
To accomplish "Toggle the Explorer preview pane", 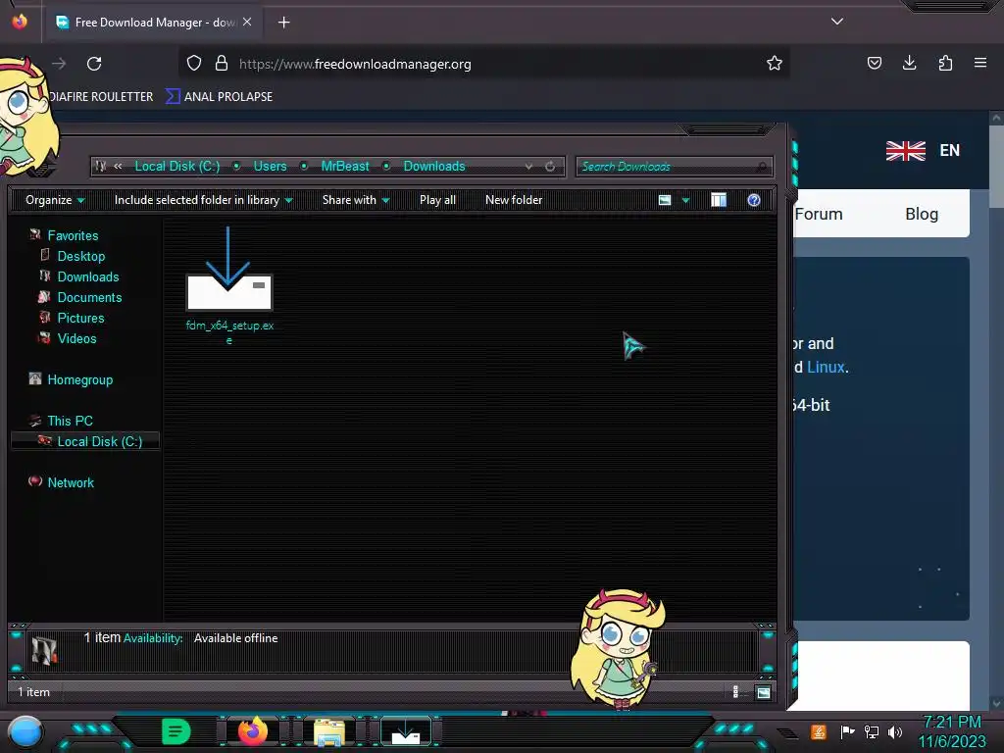I will pos(719,200).
